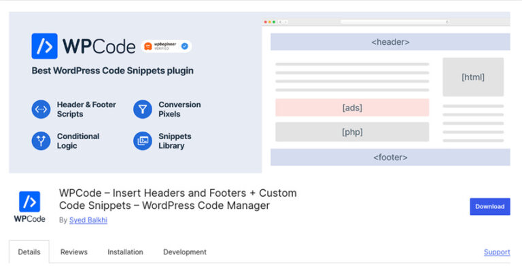Click the <header> block in mockup
The width and height of the screenshot is (522, 272).
coord(390,42)
